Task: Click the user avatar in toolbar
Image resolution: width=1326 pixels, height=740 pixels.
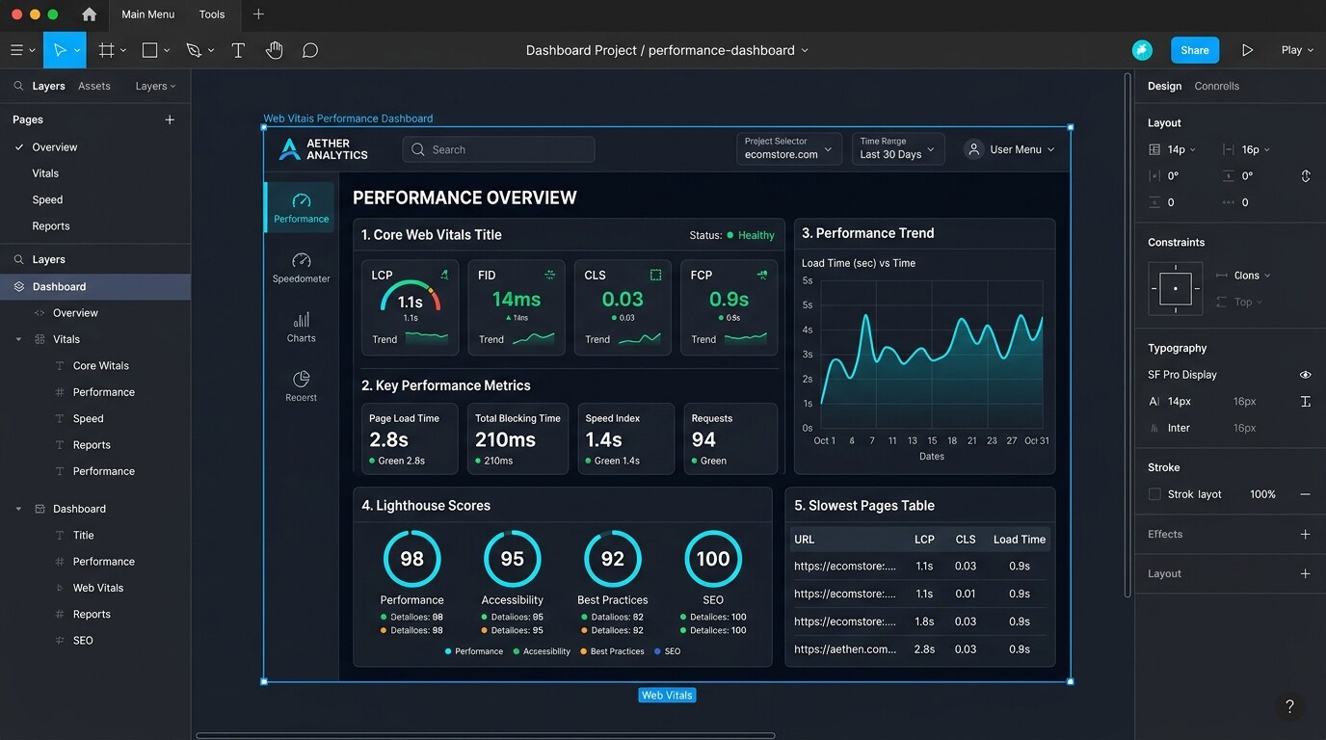Action: click(1142, 50)
